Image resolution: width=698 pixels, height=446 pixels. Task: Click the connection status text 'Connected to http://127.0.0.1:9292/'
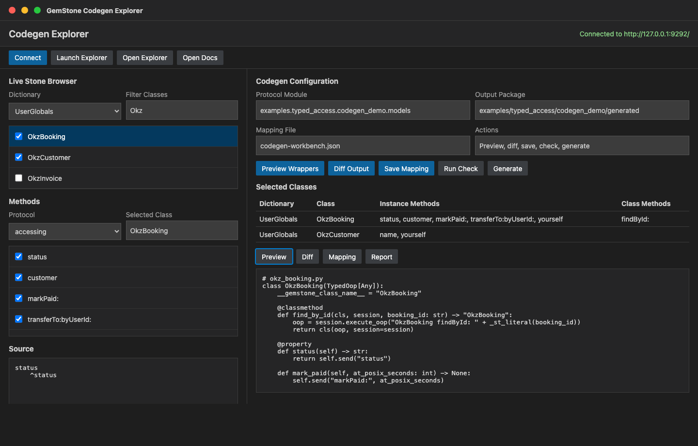pos(635,34)
